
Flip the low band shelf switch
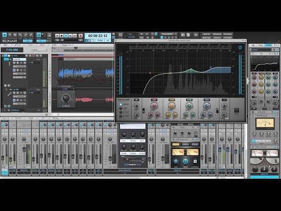tap(143, 111)
